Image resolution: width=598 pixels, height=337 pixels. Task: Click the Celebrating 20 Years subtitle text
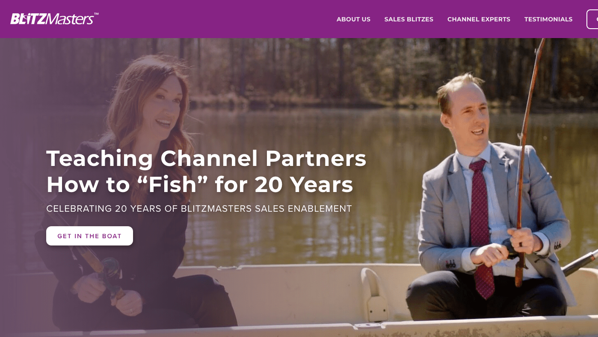click(199, 209)
